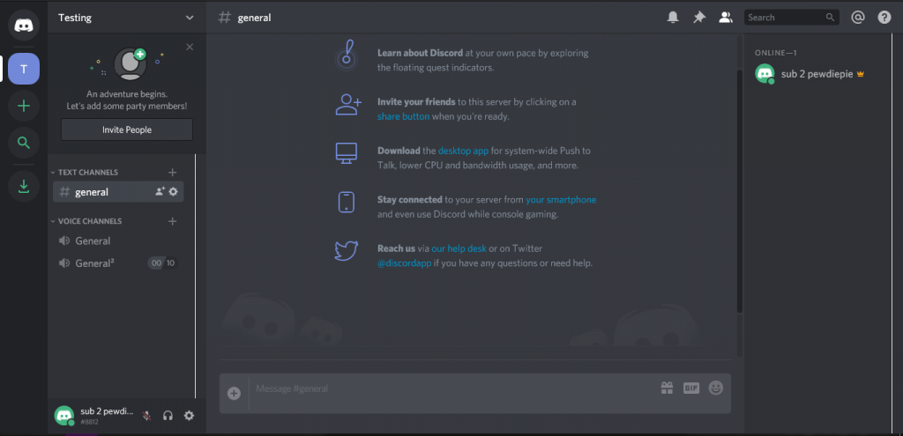Collapse the TEXT CHANNELS category

(x=86, y=173)
